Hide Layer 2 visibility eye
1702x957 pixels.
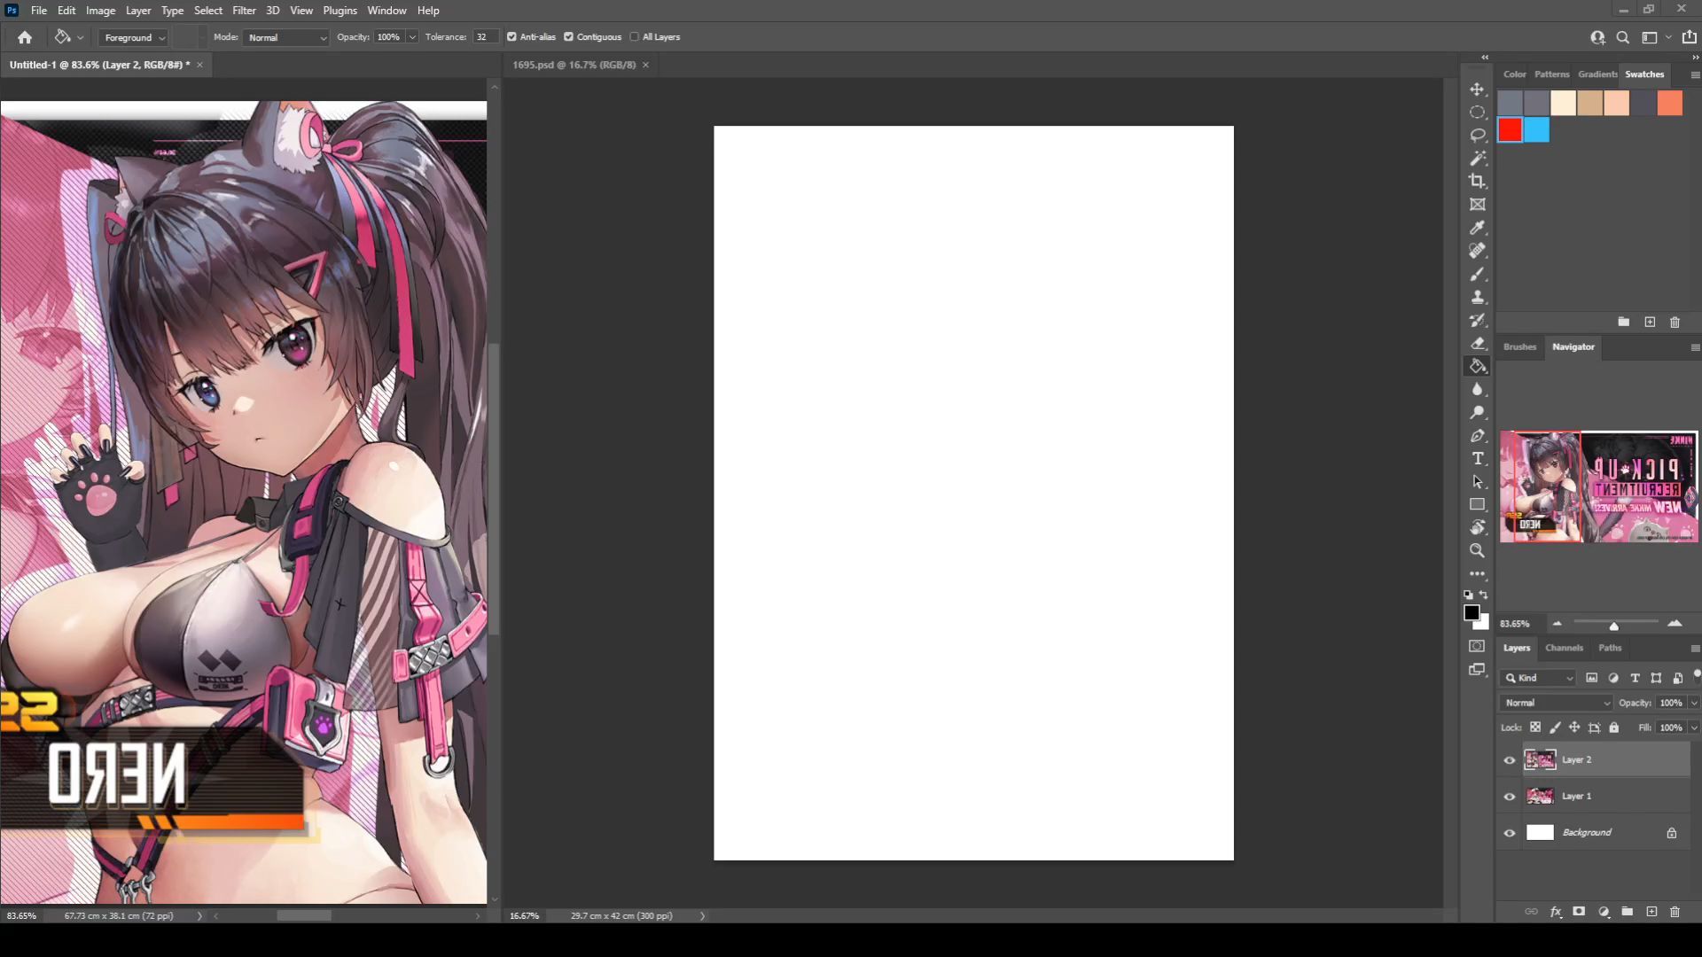click(1510, 760)
